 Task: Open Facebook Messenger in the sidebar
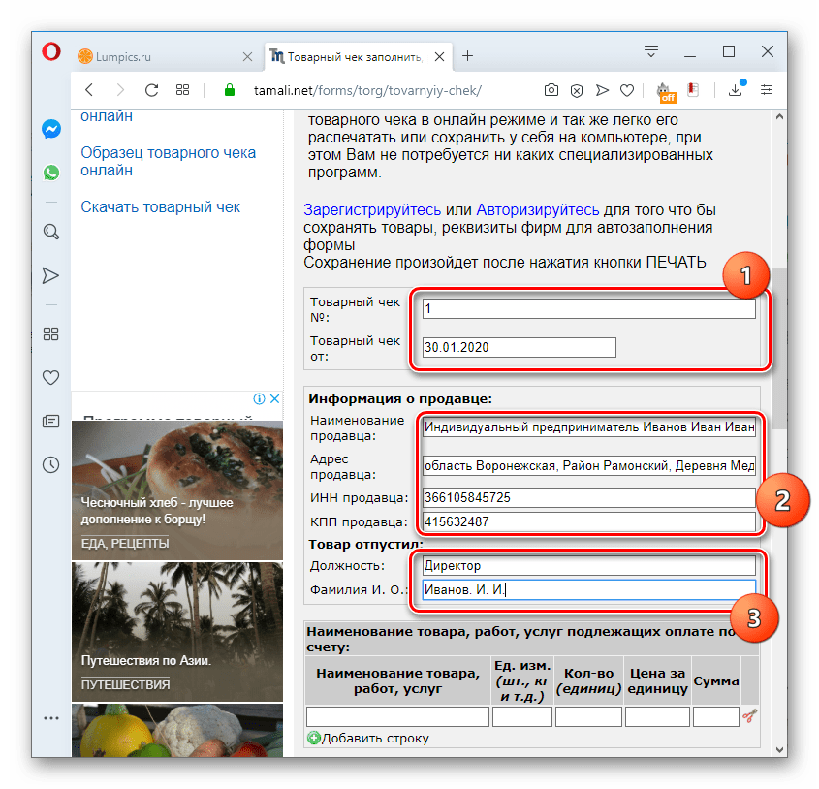pyautogui.click(x=50, y=128)
